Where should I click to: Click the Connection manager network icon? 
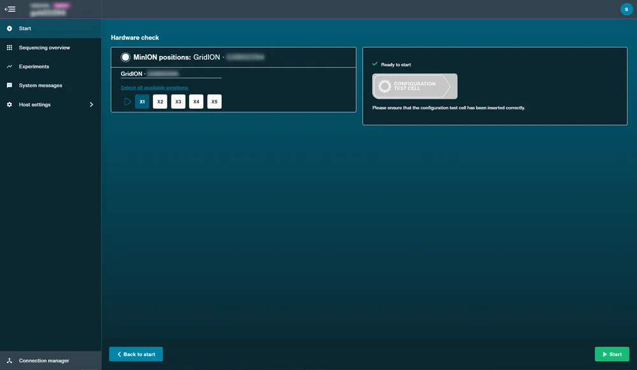(x=10, y=360)
